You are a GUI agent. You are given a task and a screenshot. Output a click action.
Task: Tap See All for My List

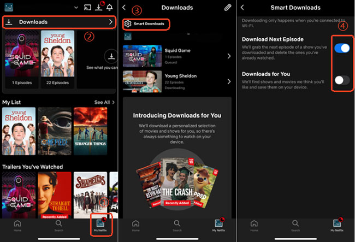tap(104, 102)
